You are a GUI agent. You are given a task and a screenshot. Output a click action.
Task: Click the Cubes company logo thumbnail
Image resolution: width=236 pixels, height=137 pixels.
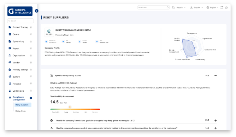pos(49,32)
